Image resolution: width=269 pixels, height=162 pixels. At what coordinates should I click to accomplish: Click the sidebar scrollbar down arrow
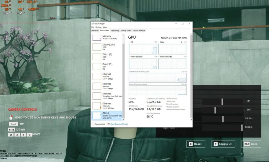coord(123,119)
